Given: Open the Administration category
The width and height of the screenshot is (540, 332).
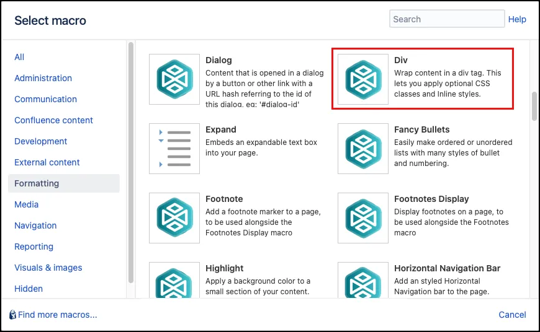Looking at the screenshot, I should [43, 78].
